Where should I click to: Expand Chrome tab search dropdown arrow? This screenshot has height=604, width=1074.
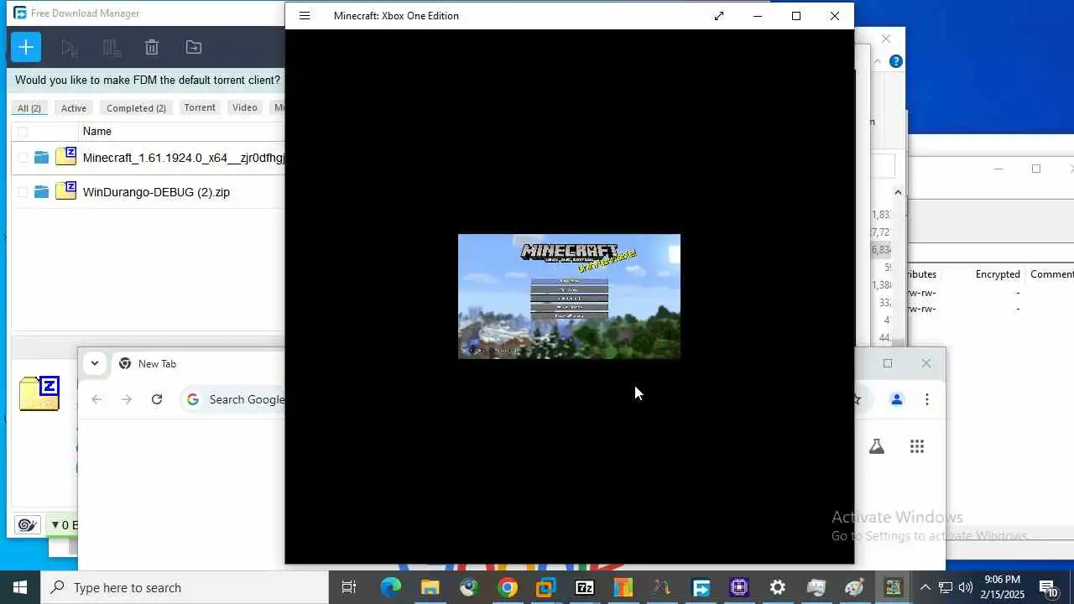click(95, 363)
